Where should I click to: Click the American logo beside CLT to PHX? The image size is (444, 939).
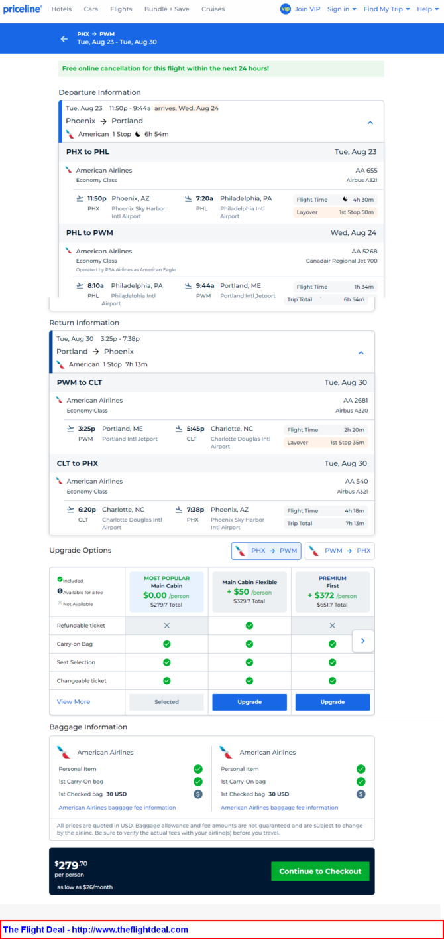coord(60,481)
